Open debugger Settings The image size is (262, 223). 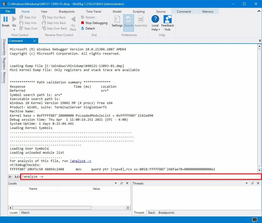pos(117,21)
